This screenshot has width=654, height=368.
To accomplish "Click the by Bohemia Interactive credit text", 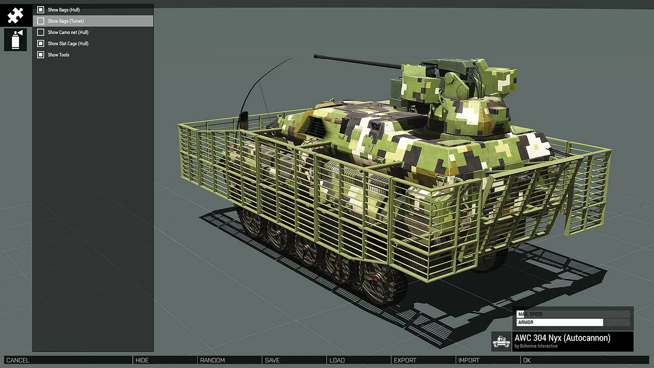I will [x=537, y=346].
